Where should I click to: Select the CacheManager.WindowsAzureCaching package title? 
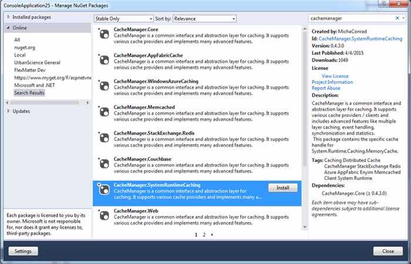coord(156,81)
